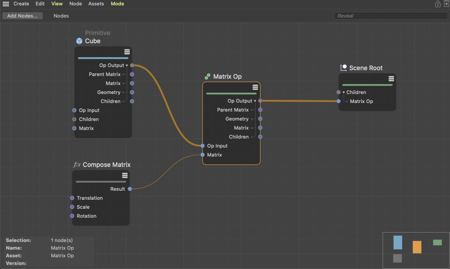Viewport: 450px width, 269px height.
Task: Collapse Scene Root Children disclosure triangle
Action: coord(344,92)
